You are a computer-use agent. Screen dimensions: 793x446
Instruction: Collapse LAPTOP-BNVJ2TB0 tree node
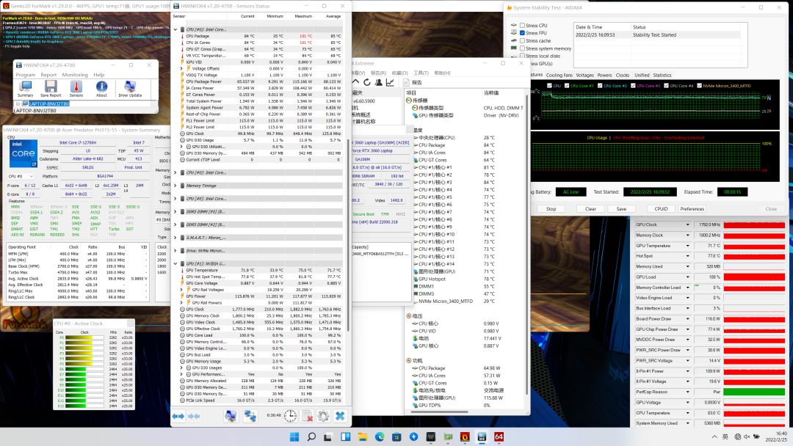click(18, 103)
